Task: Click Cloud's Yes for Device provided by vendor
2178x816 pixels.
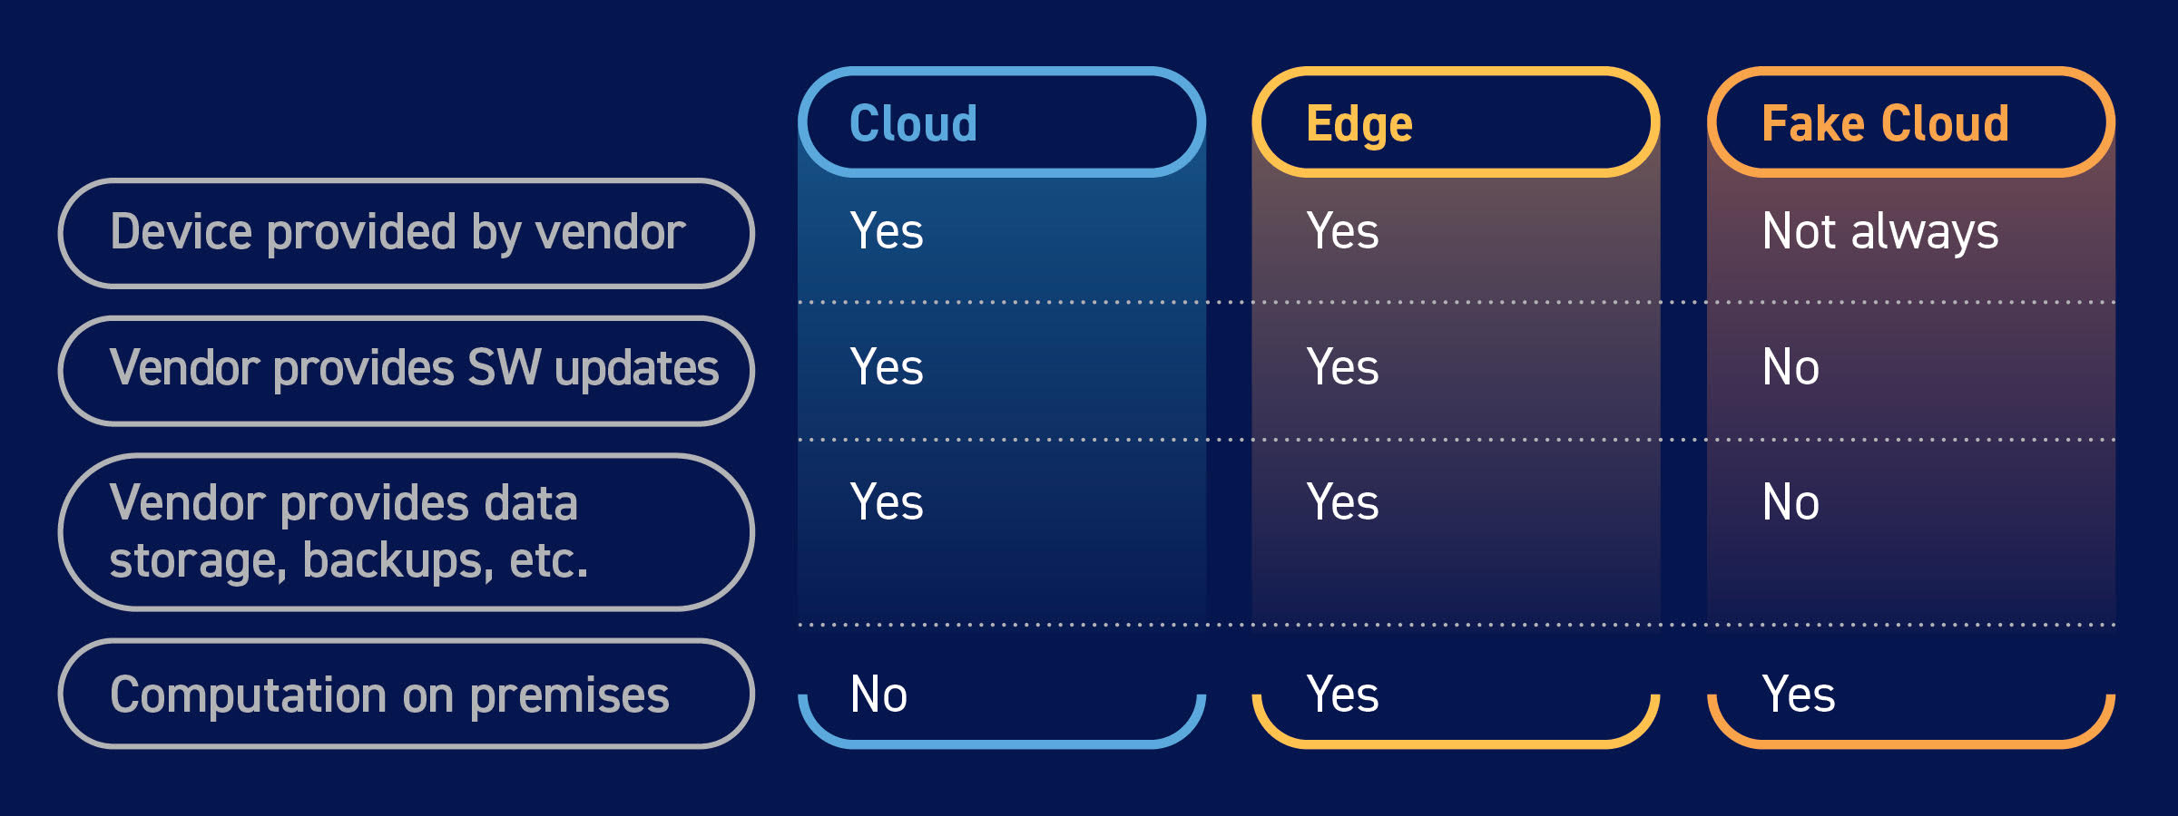Action: pyautogui.click(x=887, y=231)
